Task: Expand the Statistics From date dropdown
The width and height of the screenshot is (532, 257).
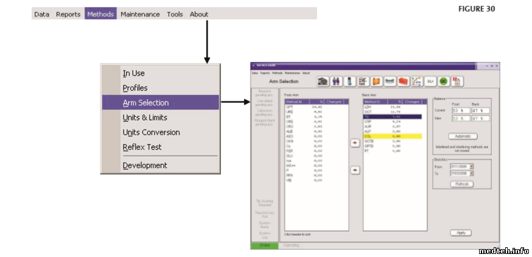Action: (x=471, y=166)
